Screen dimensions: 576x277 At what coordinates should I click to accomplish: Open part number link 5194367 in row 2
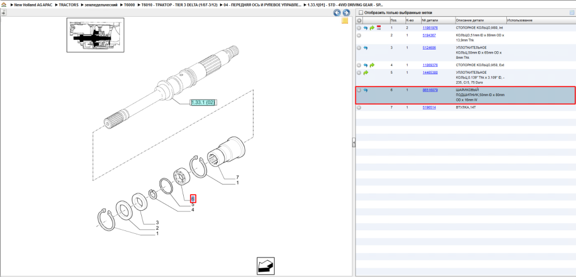point(429,35)
